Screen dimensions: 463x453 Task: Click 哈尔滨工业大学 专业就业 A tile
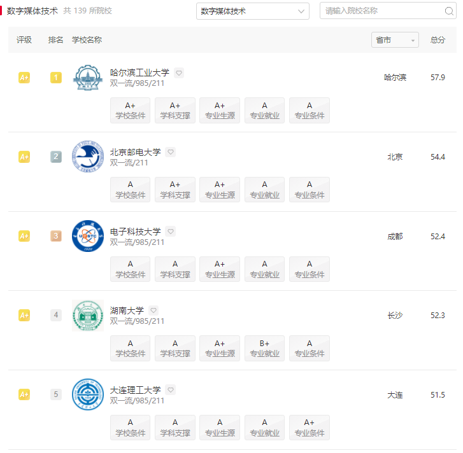coord(264,110)
